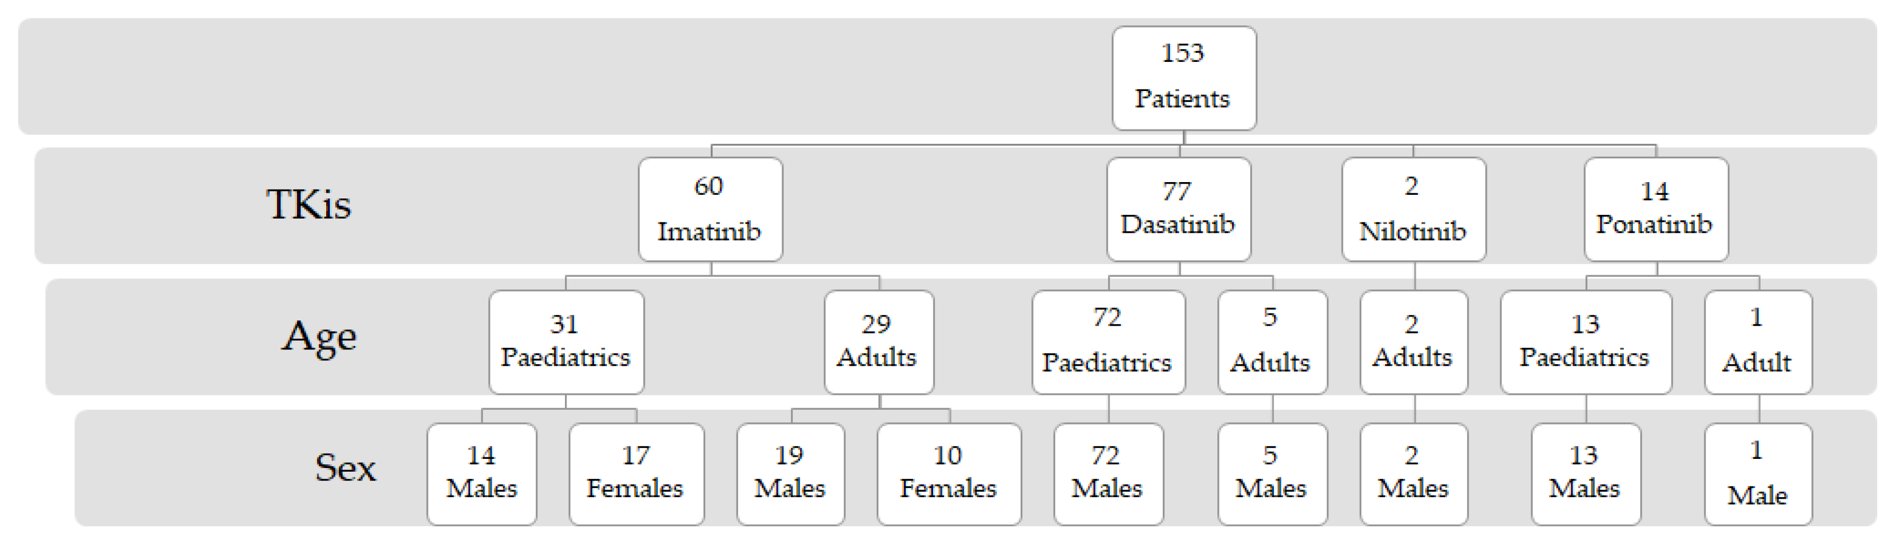The image size is (1895, 541).
Task: Select the 29 Adults node
Action: (x=878, y=342)
